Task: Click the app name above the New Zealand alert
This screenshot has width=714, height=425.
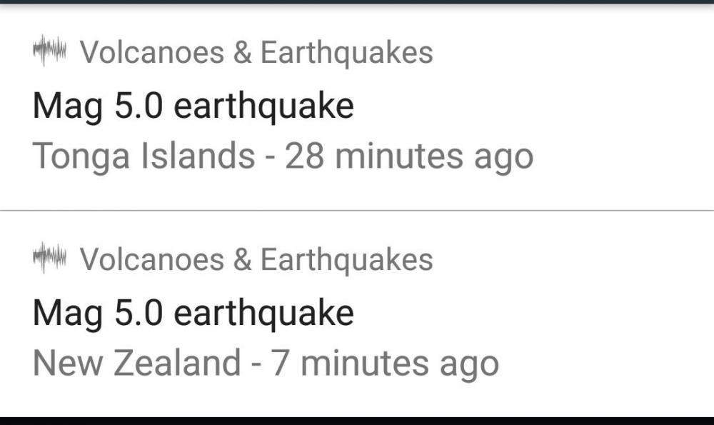Action: (256, 259)
